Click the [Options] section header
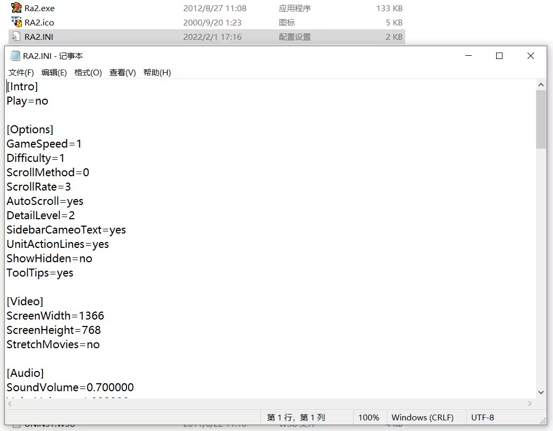The height and width of the screenshot is (431, 553). (30, 130)
